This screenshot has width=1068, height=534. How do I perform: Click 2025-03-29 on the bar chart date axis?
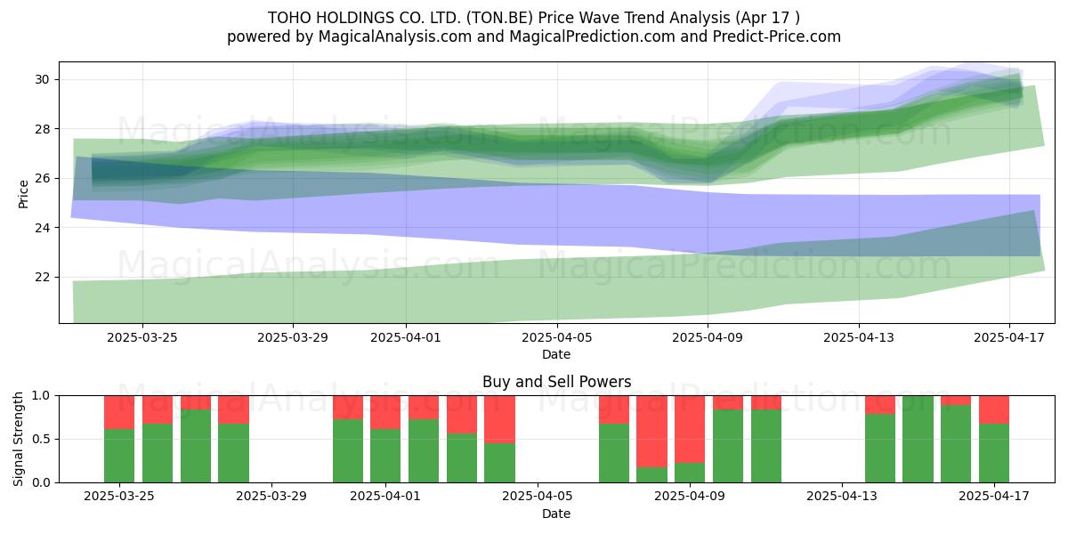(x=271, y=497)
